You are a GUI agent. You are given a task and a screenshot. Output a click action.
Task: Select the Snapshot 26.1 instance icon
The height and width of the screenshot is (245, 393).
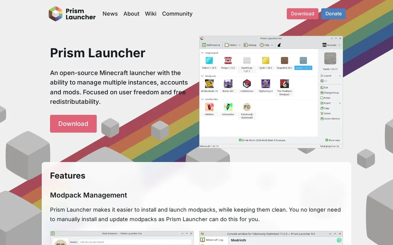point(284,60)
